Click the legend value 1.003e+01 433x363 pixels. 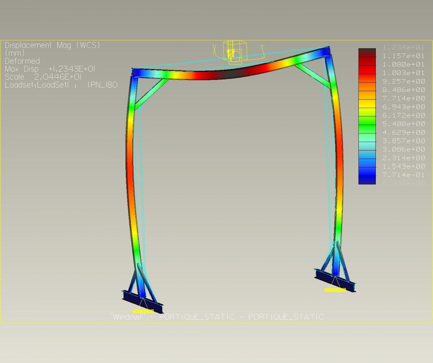click(x=404, y=73)
